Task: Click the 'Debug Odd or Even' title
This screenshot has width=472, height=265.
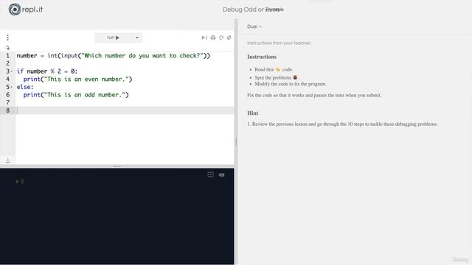Action: tap(253, 10)
